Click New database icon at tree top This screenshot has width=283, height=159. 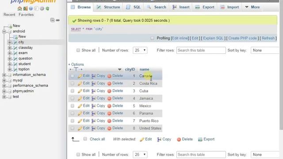(x=10, y=26)
